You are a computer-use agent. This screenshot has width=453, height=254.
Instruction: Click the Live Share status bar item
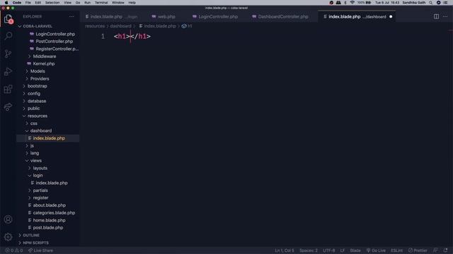tap(40, 250)
